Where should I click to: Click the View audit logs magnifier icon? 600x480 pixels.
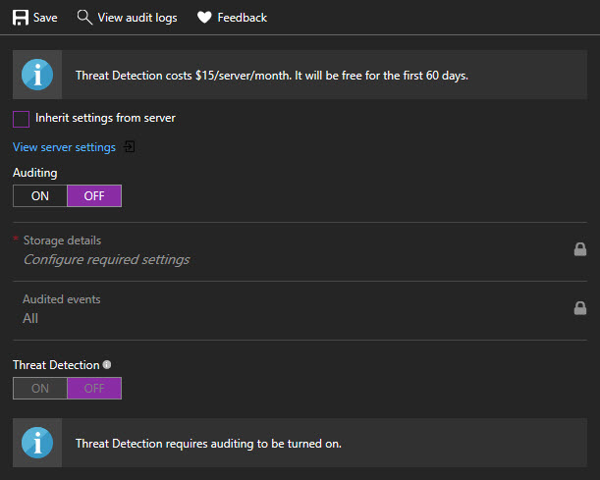[84, 18]
